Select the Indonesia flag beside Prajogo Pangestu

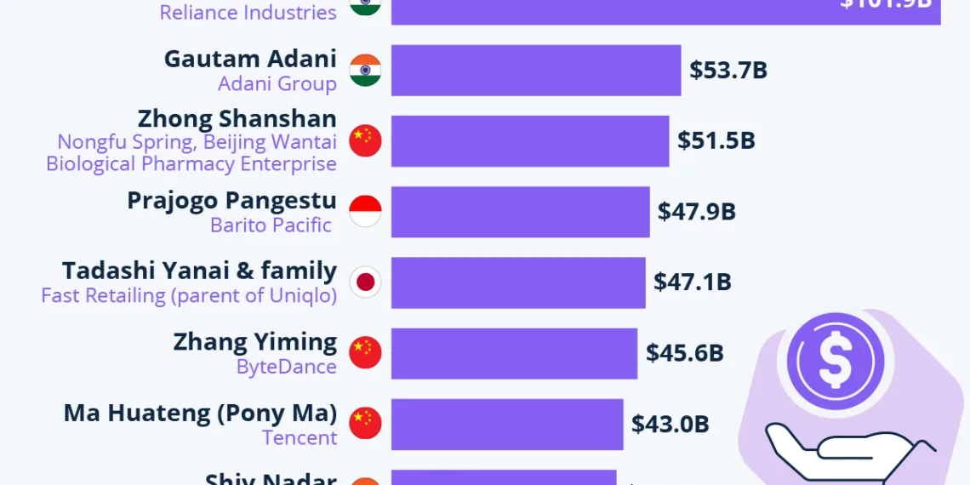[366, 211]
